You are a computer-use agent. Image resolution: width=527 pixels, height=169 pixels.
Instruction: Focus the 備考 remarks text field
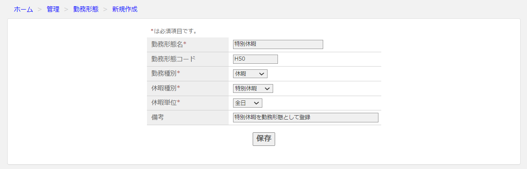(306, 118)
